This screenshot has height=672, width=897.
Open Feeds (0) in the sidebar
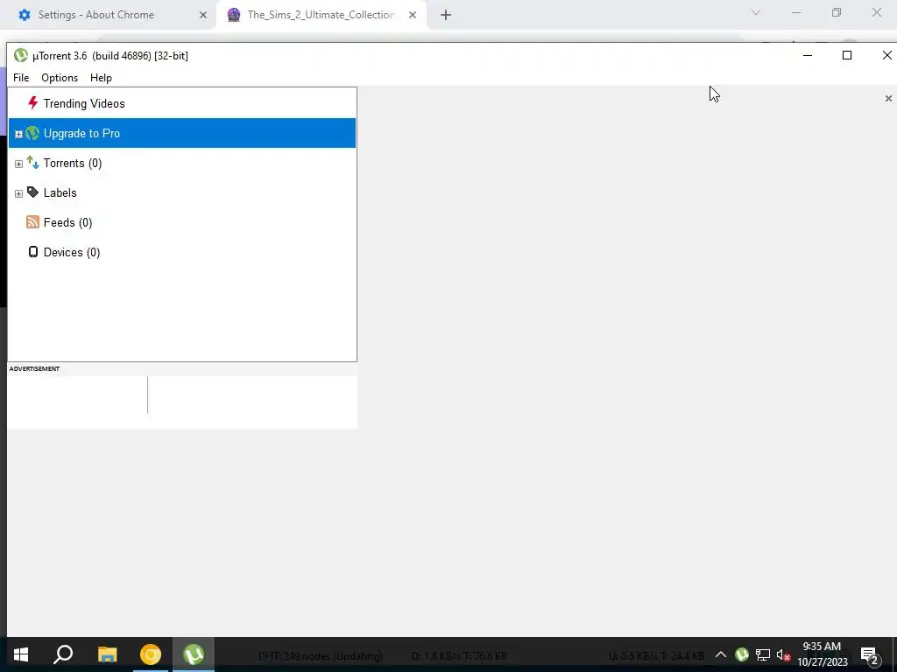tap(67, 223)
